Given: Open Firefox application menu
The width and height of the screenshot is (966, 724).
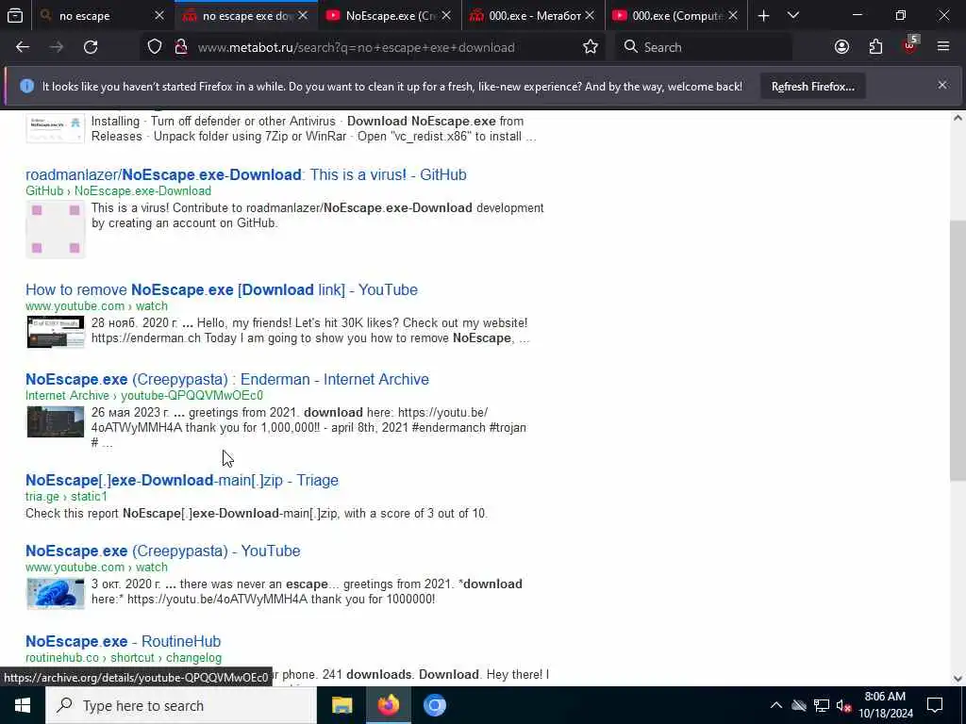Looking at the screenshot, I should click(942, 47).
